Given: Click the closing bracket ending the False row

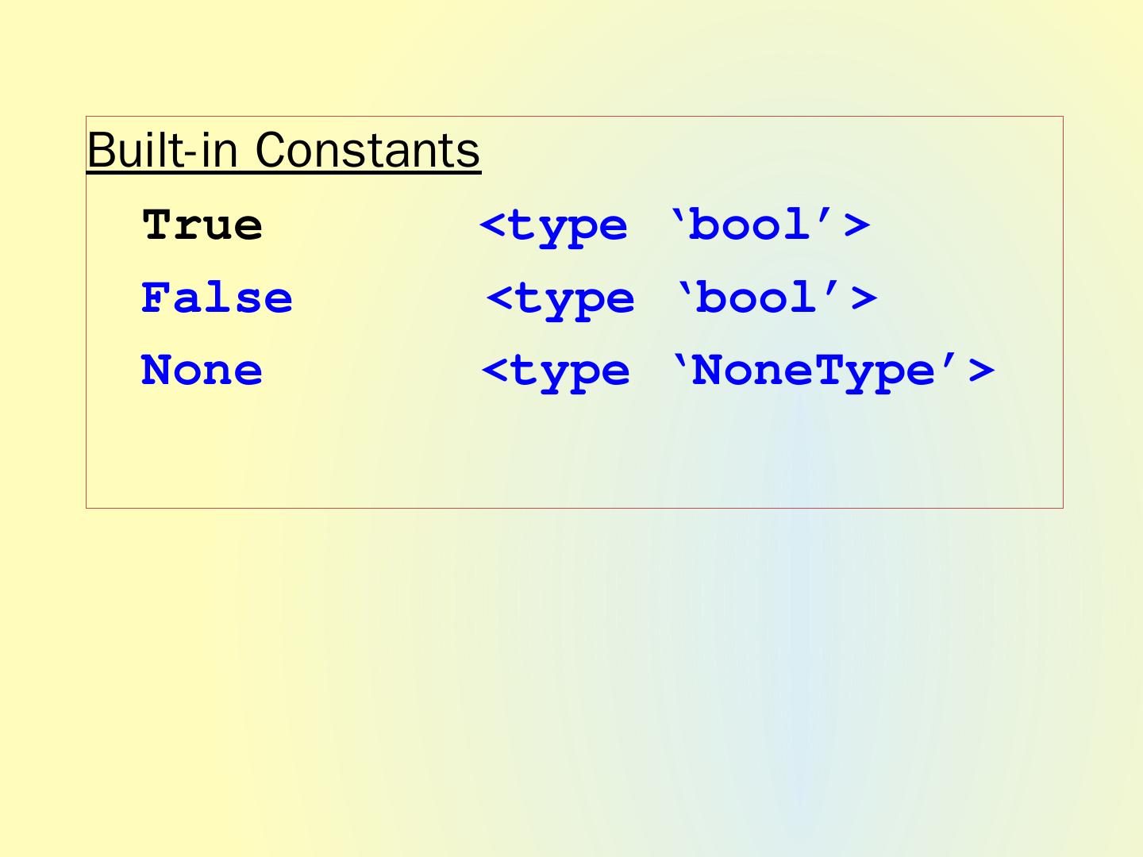Looking at the screenshot, I should [x=864, y=298].
